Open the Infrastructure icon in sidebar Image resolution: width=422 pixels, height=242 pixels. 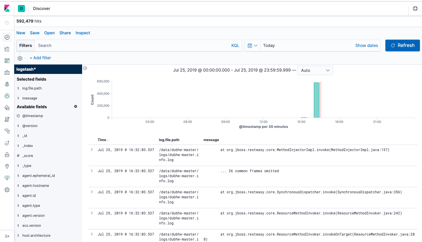click(x=7, y=108)
